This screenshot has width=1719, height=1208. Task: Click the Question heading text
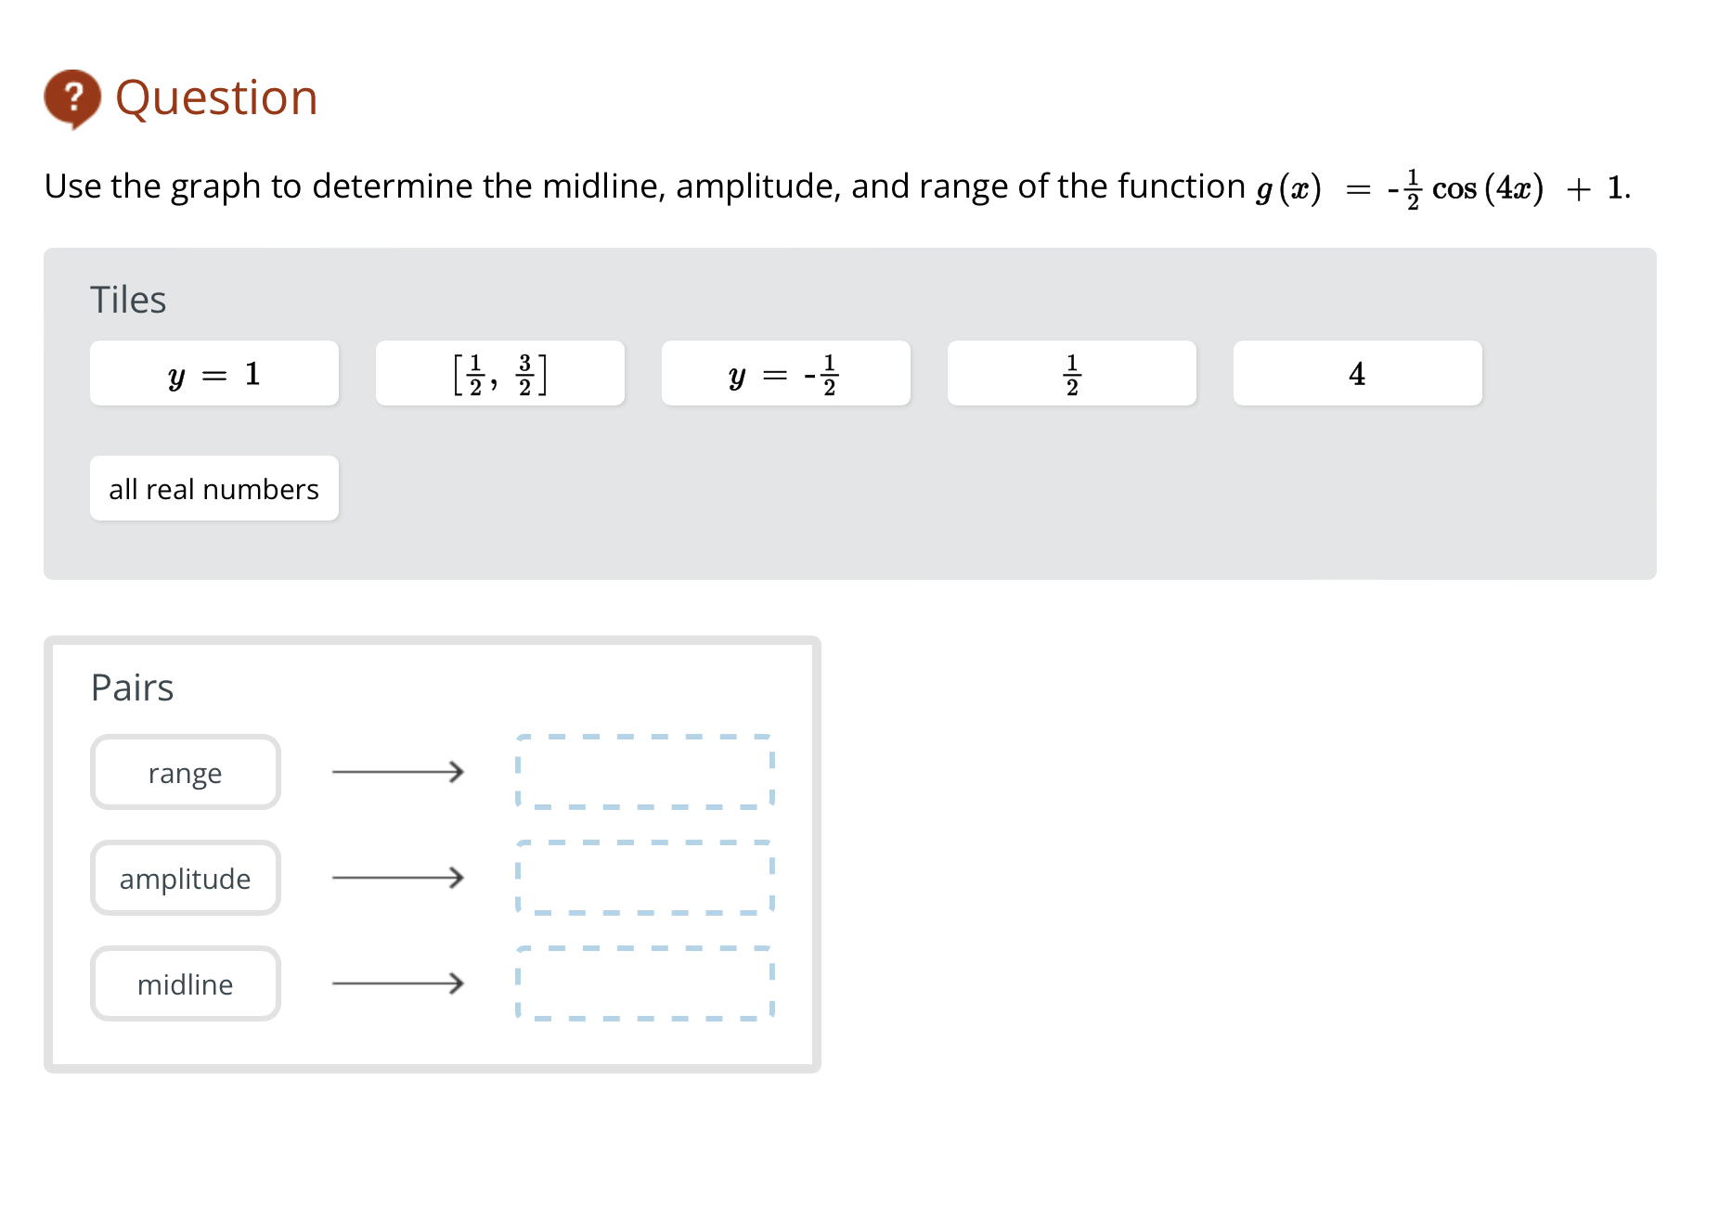215,96
